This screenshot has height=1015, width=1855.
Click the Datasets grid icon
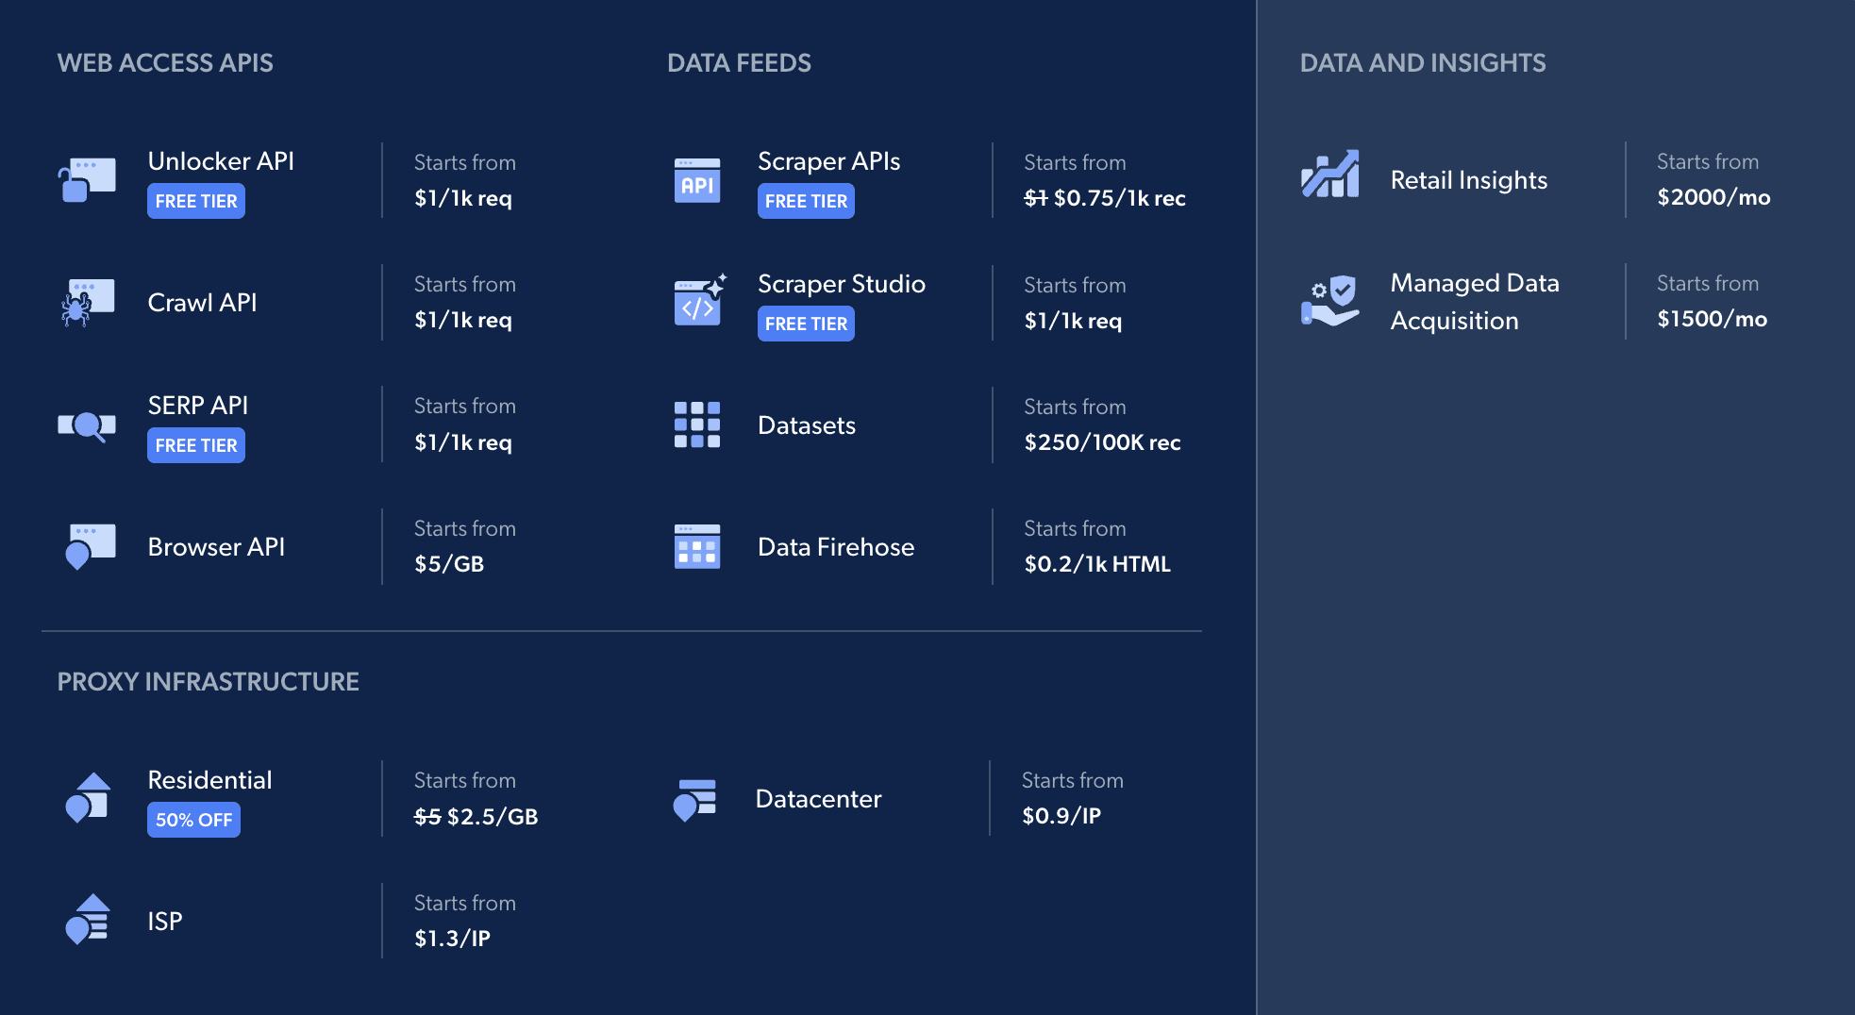click(x=697, y=425)
